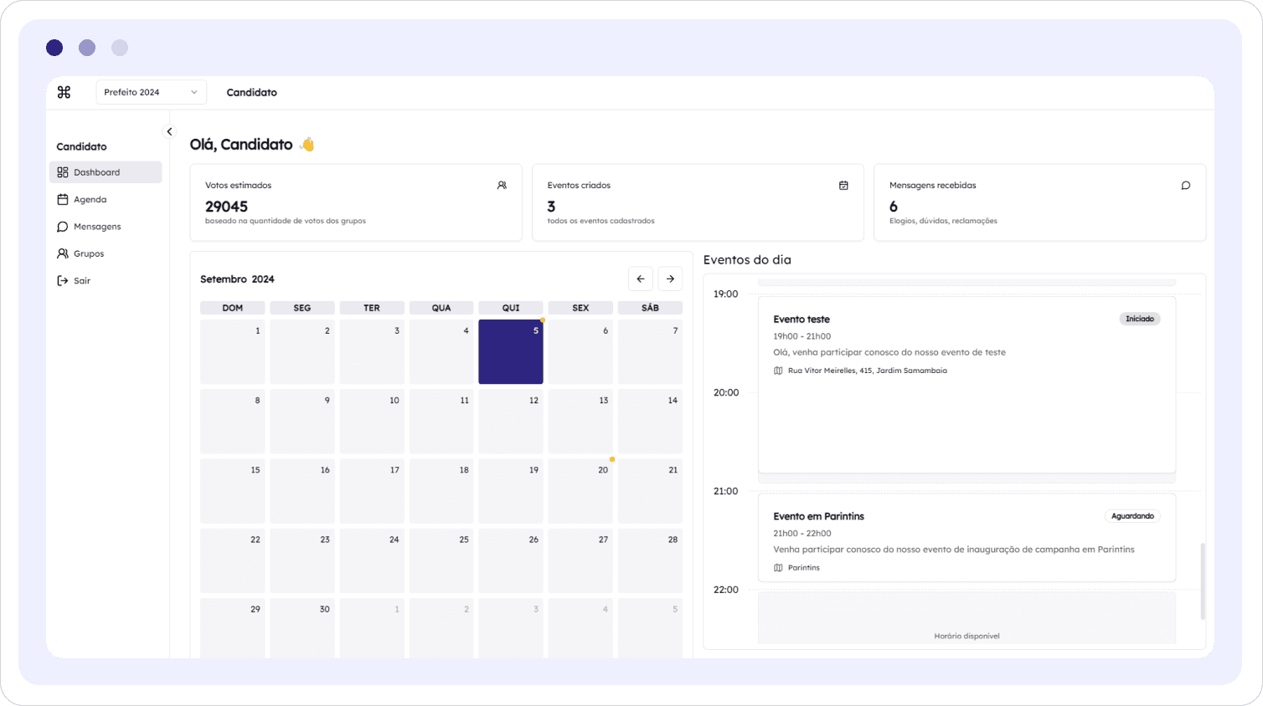
Task: Select September 17 in calendar
Action: click(372, 491)
